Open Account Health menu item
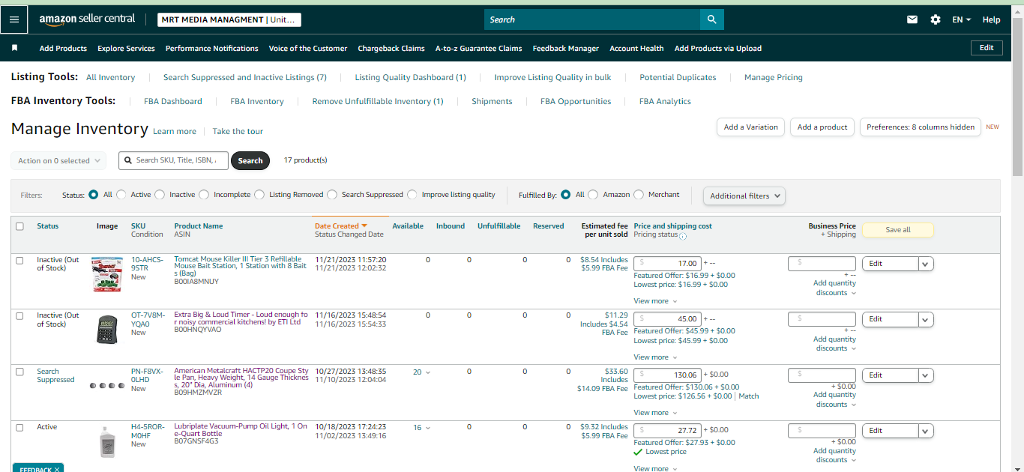 point(636,48)
